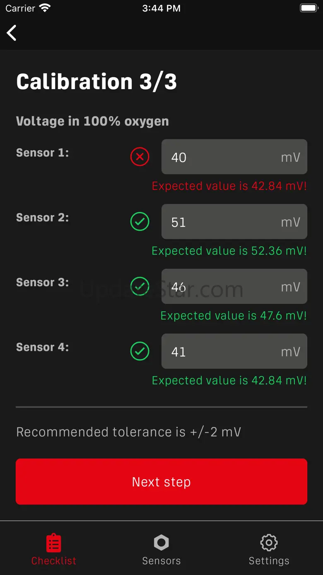
Task: Tap the back arrow icon
Action: pos(12,33)
